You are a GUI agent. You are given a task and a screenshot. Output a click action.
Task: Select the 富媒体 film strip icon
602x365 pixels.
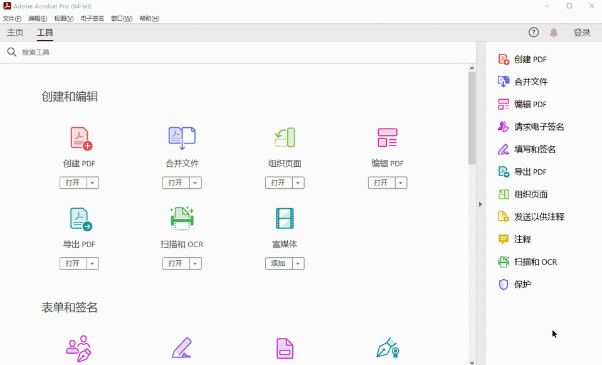coord(285,218)
